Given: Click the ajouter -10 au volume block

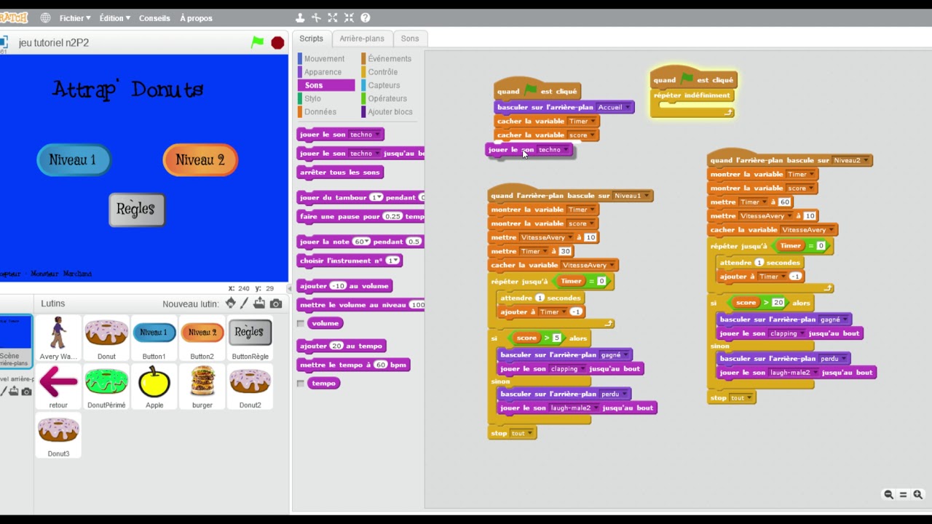Looking at the screenshot, I should (344, 286).
